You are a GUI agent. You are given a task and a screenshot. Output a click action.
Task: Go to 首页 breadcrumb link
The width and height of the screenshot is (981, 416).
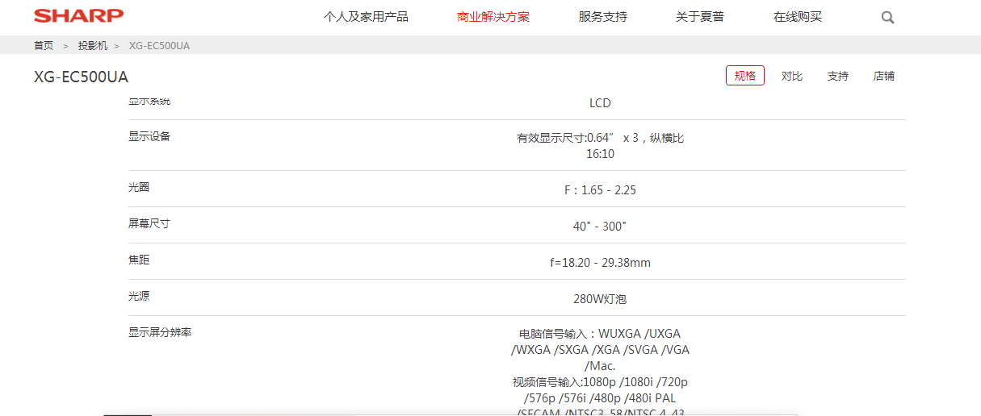click(x=44, y=46)
